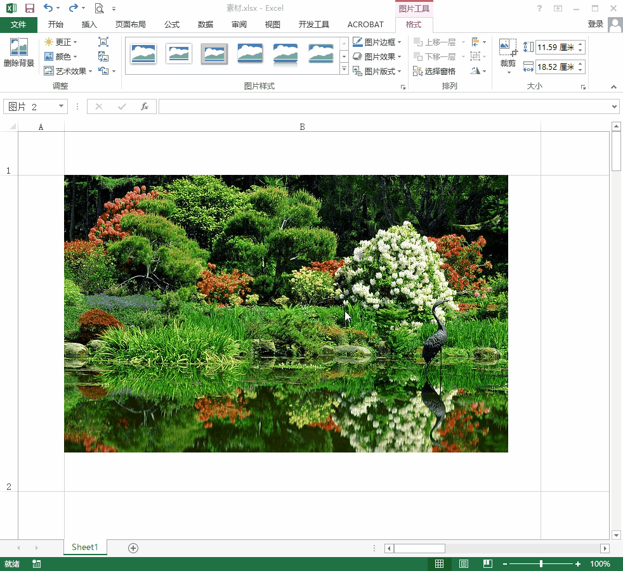Click the picture width field 18.52 厘米

click(x=556, y=67)
